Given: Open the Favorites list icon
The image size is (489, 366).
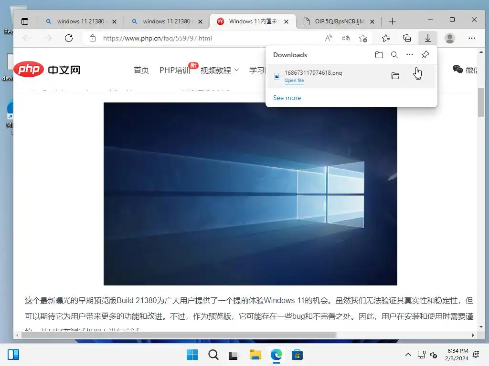Looking at the screenshot, I should pos(386,38).
